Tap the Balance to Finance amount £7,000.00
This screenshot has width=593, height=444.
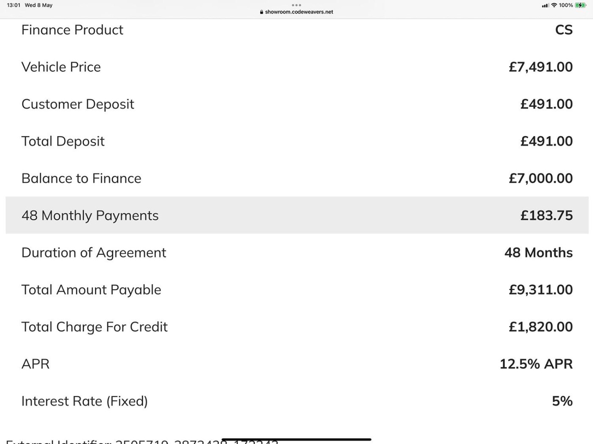[x=540, y=178]
